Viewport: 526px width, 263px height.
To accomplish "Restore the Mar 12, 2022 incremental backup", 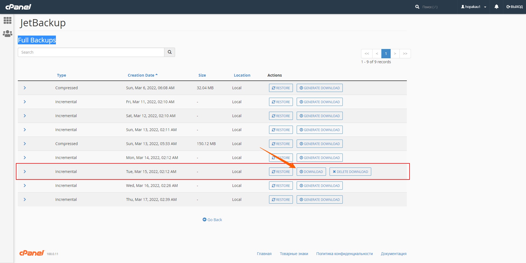I will click(281, 116).
